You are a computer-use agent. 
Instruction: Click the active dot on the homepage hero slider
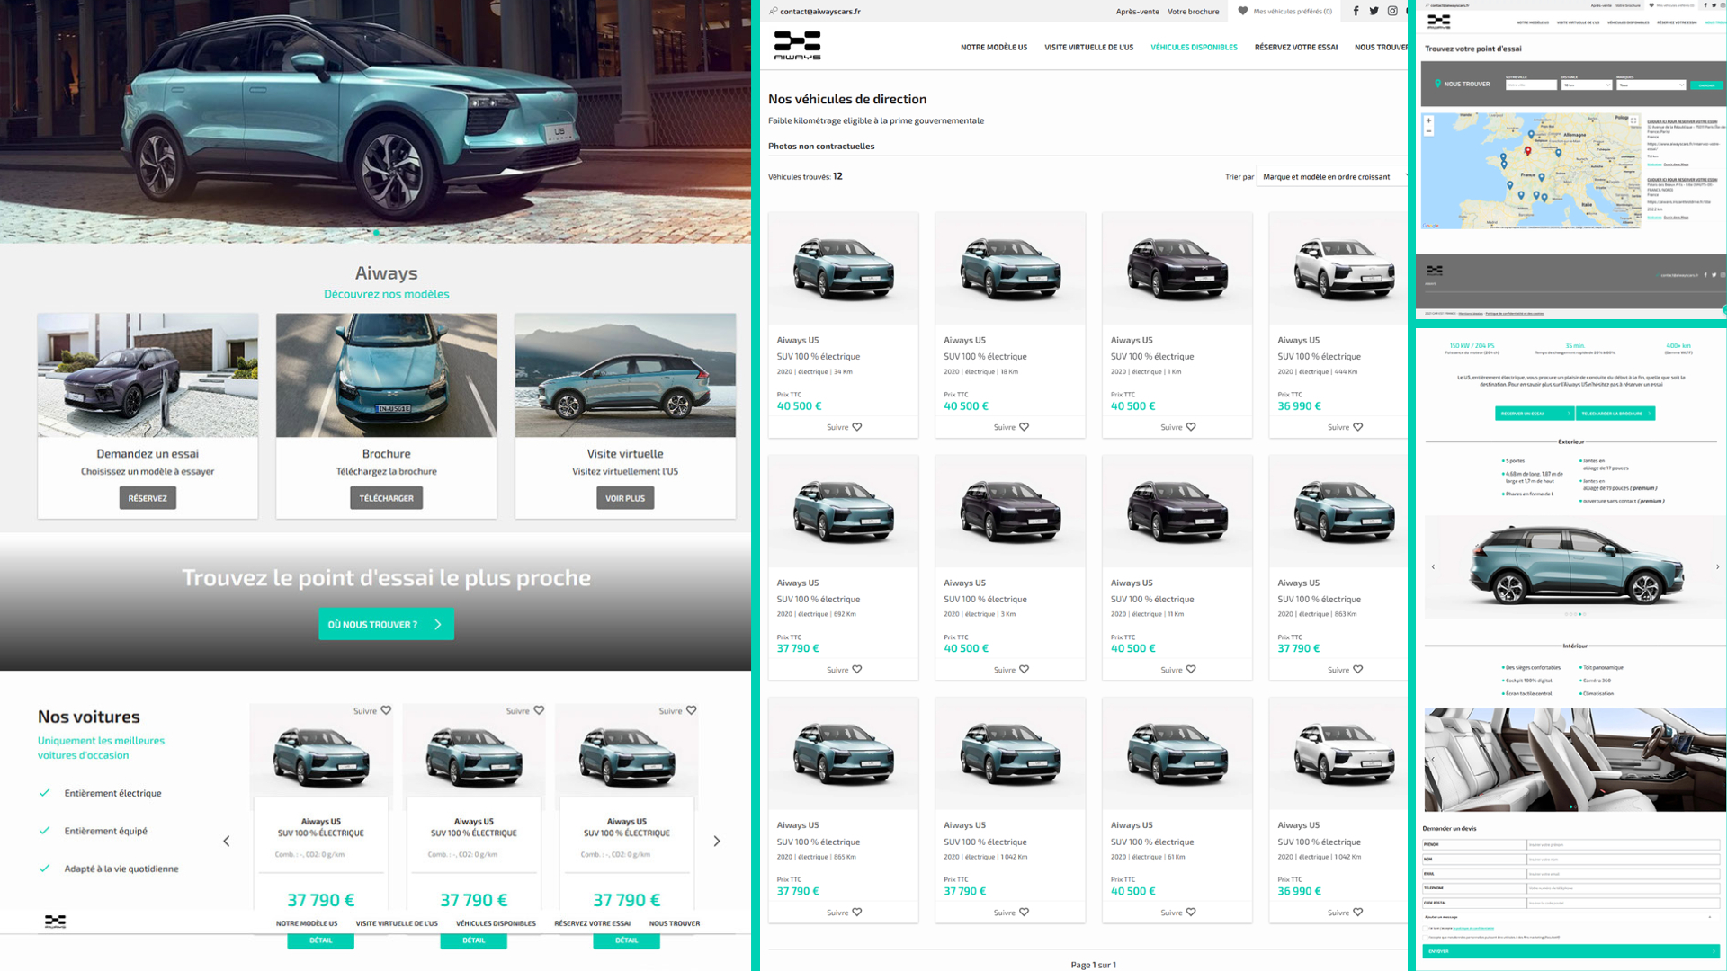376,233
